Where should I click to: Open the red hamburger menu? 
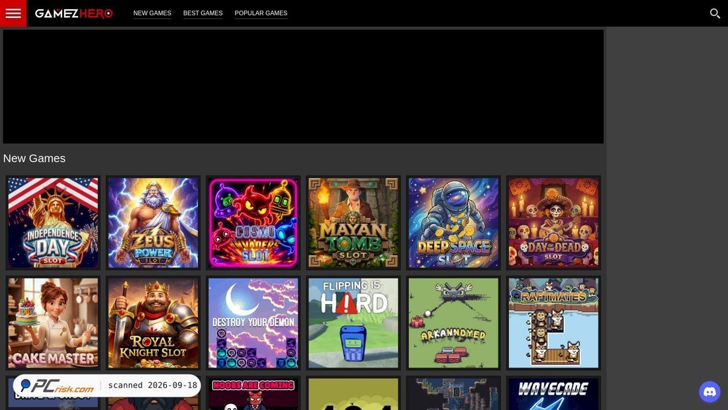click(13, 13)
